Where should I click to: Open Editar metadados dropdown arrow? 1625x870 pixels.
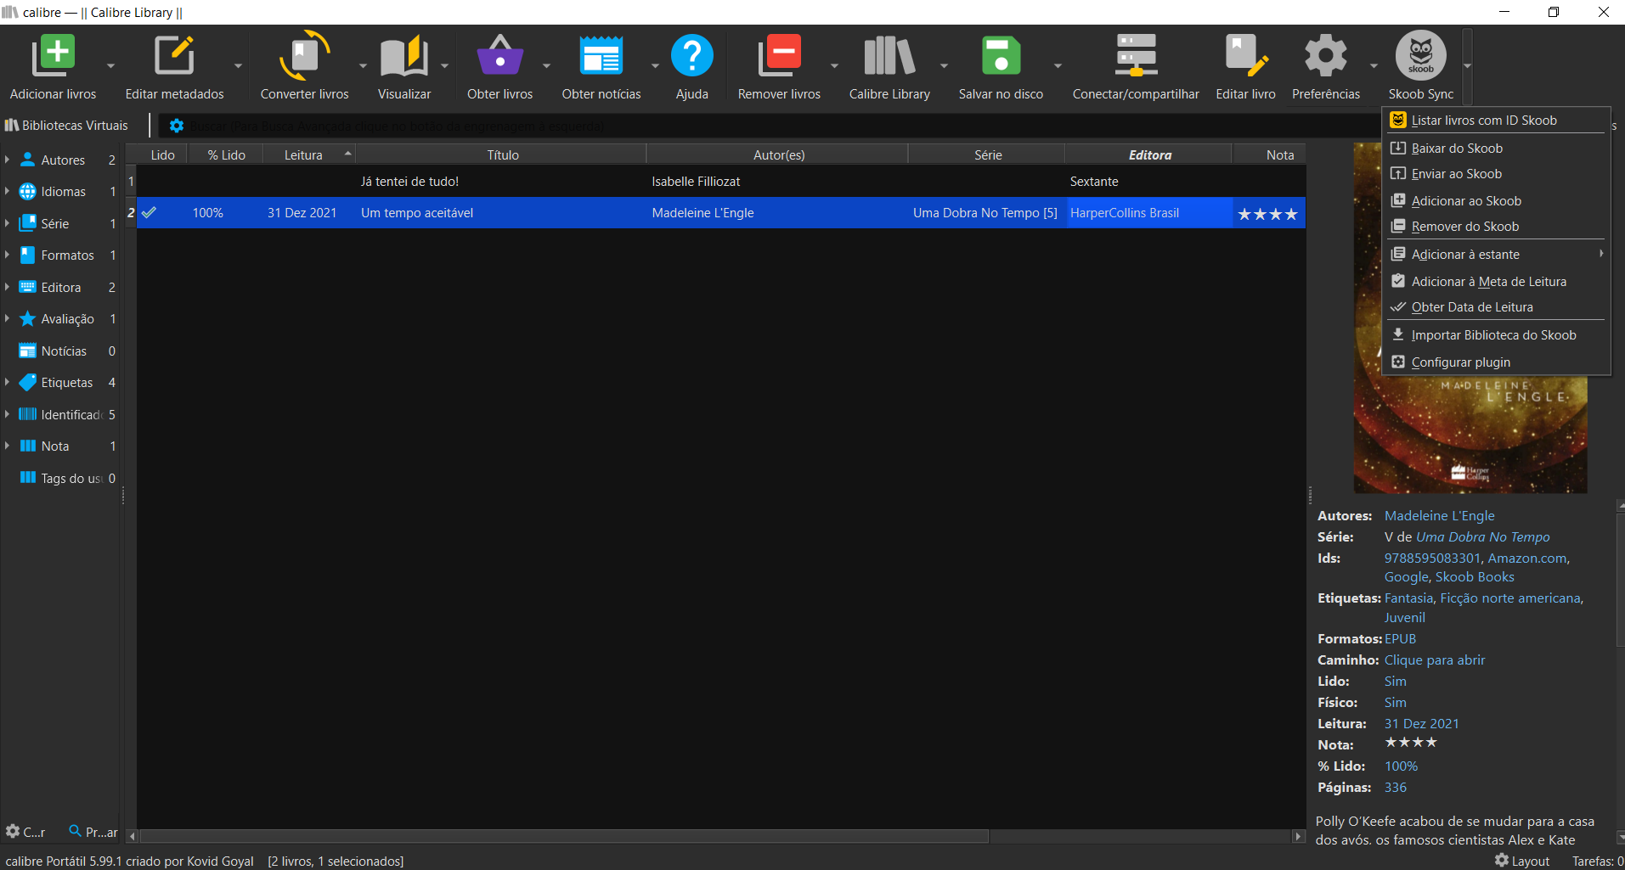click(x=238, y=65)
